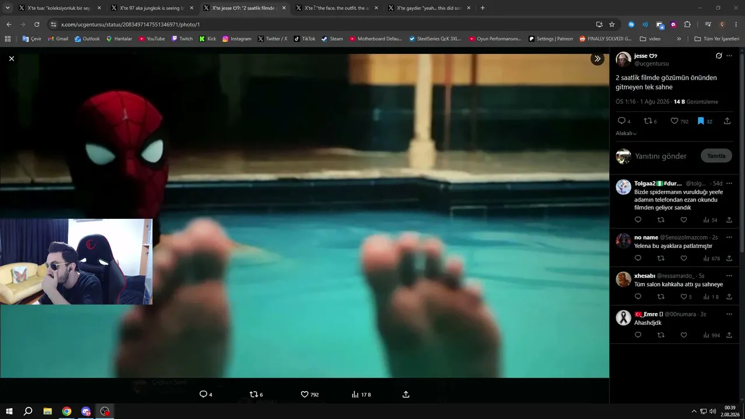Open the Chrome apps grid icon
The image size is (745, 419).
pyautogui.click(x=8, y=39)
